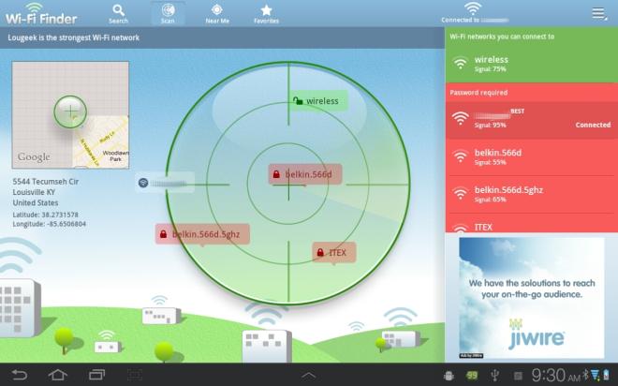The width and height of the screenshot is (618, 386).
Task: Switch to the Scan tab
Action: point(168,14)
